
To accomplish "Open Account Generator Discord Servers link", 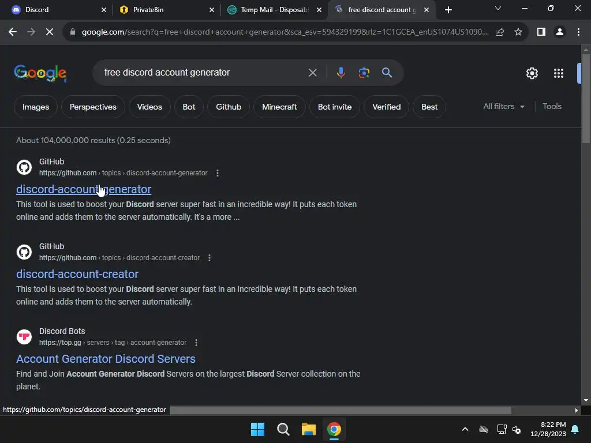I will [x=106, y=359].
